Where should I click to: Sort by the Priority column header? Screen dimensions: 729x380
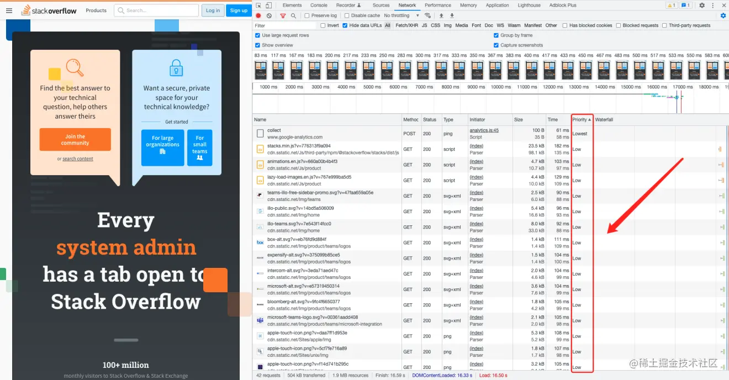[x=582, y=119]
